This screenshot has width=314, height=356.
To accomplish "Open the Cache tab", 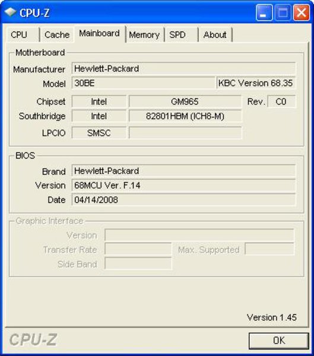I will pos(57,35).
